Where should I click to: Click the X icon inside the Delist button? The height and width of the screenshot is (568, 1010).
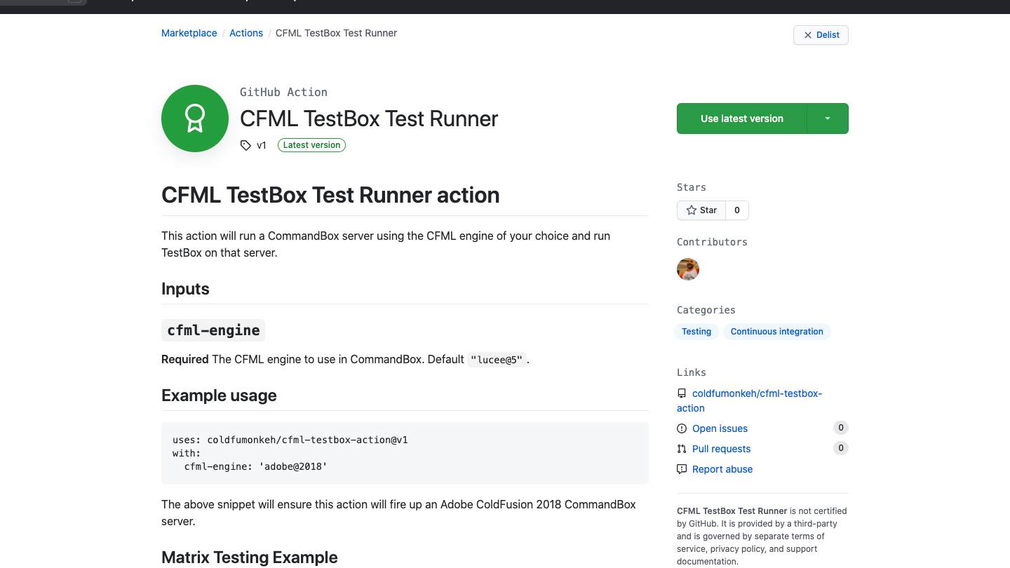(x=807, y=34)
